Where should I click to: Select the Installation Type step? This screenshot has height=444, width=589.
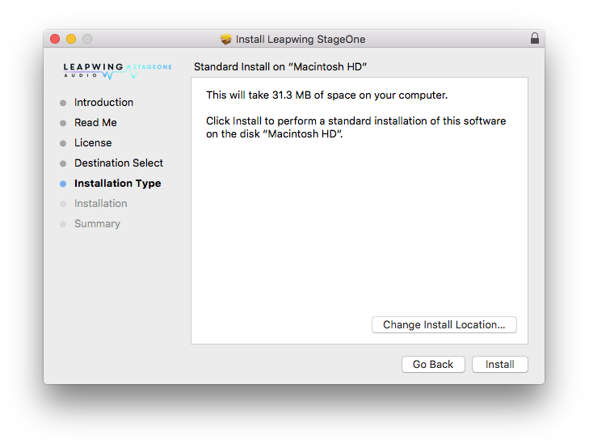click(117, 184)
